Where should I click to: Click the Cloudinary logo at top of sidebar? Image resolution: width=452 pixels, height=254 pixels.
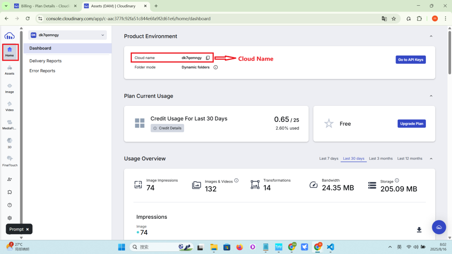(10, 36)
